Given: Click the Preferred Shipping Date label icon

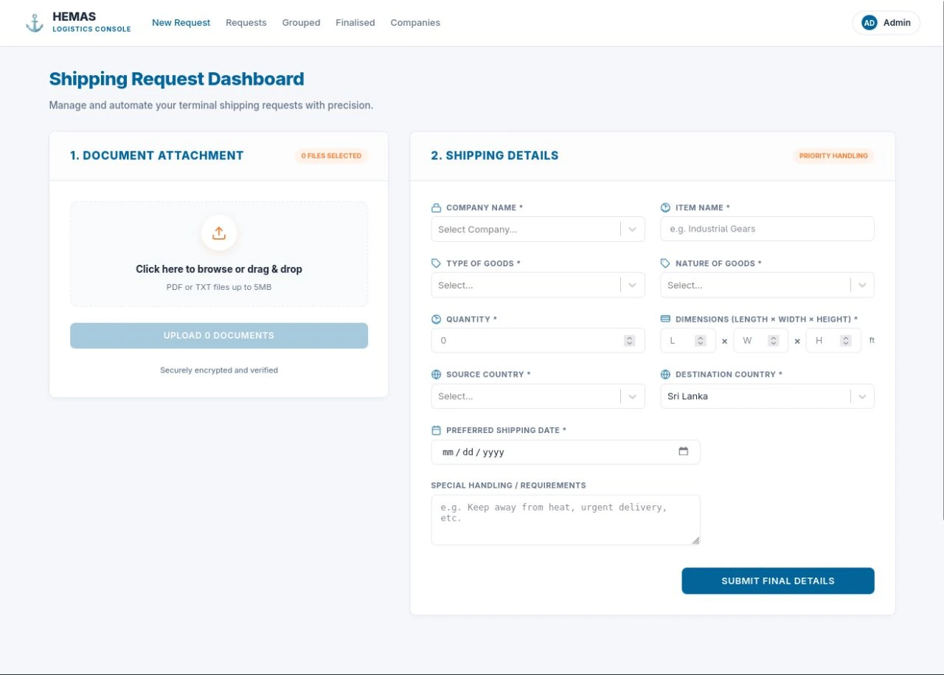Looking at the screenshot, I should click(436, 430).
